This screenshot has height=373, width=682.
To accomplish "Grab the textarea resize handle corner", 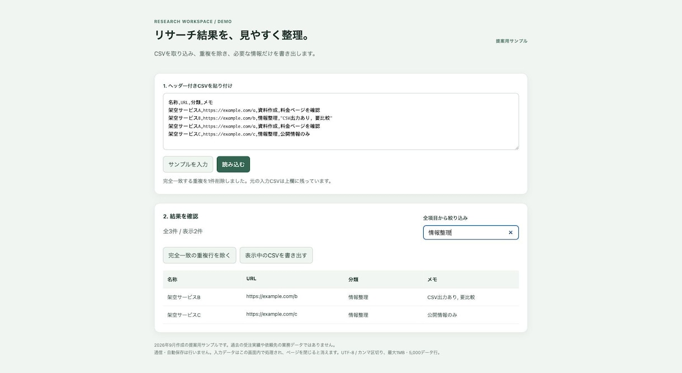I will pyautogui.click(x=516, y=147).
